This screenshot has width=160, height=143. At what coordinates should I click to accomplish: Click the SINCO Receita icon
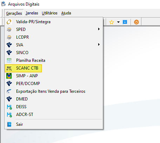9,53
